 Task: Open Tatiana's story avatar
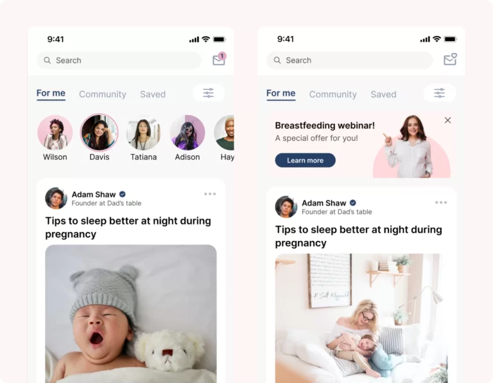[143, 132]
